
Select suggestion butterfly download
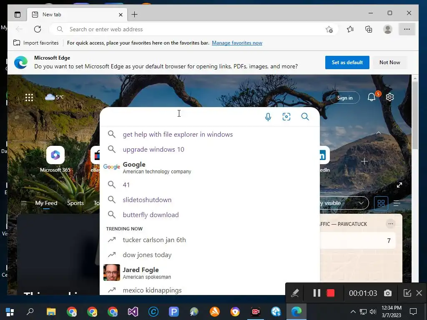[x=210, y=215]
